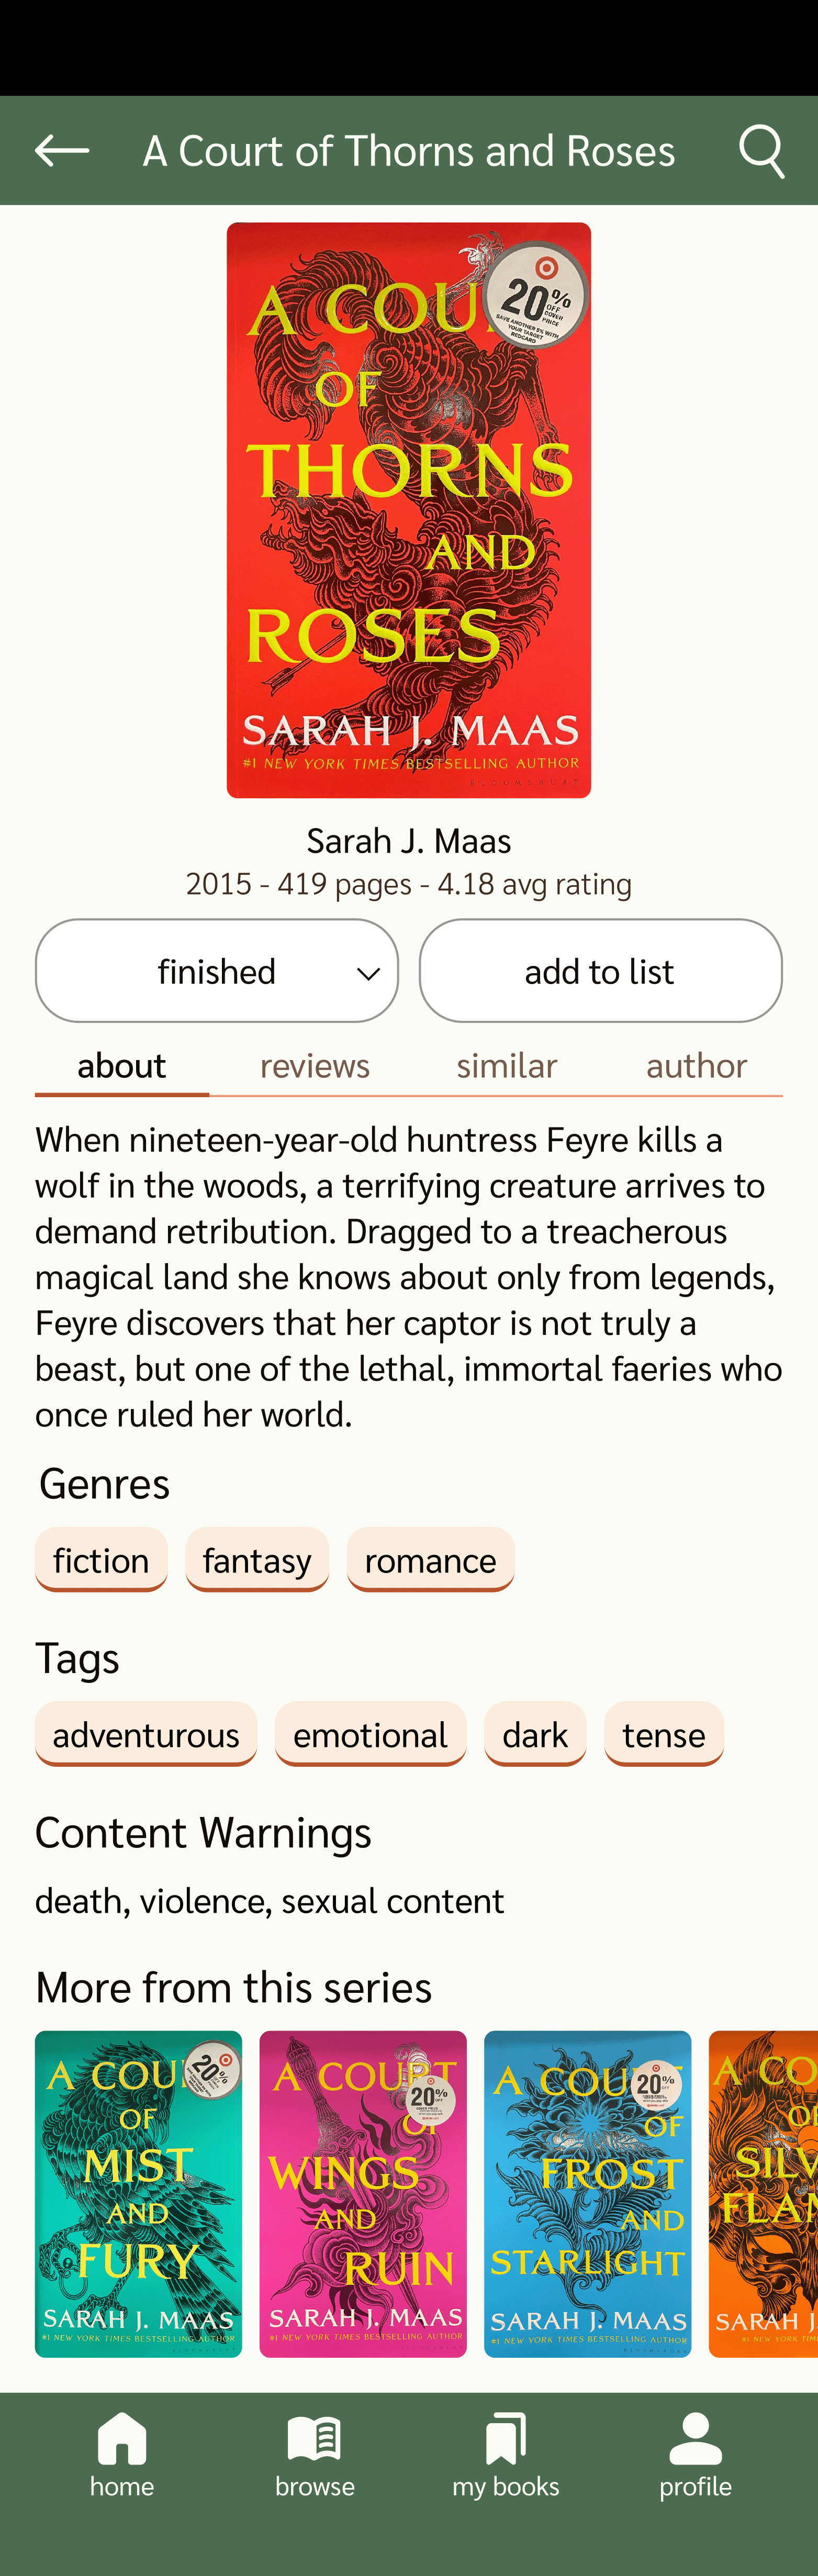Open the author tab
Image resolution: width=818 pixels, height=2576 pixels.
[x=696, y=1066]
